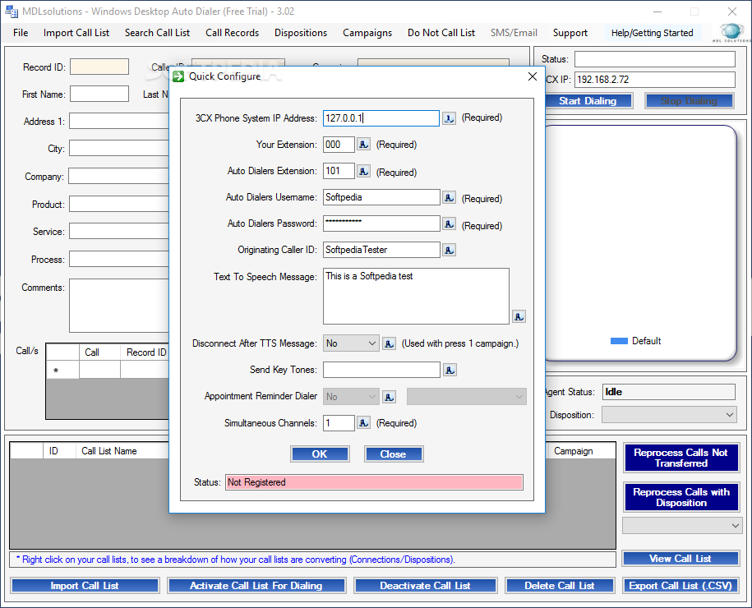
Task: Click help icon beside Auto Dialers Password field
Action: tap(449, 224)
